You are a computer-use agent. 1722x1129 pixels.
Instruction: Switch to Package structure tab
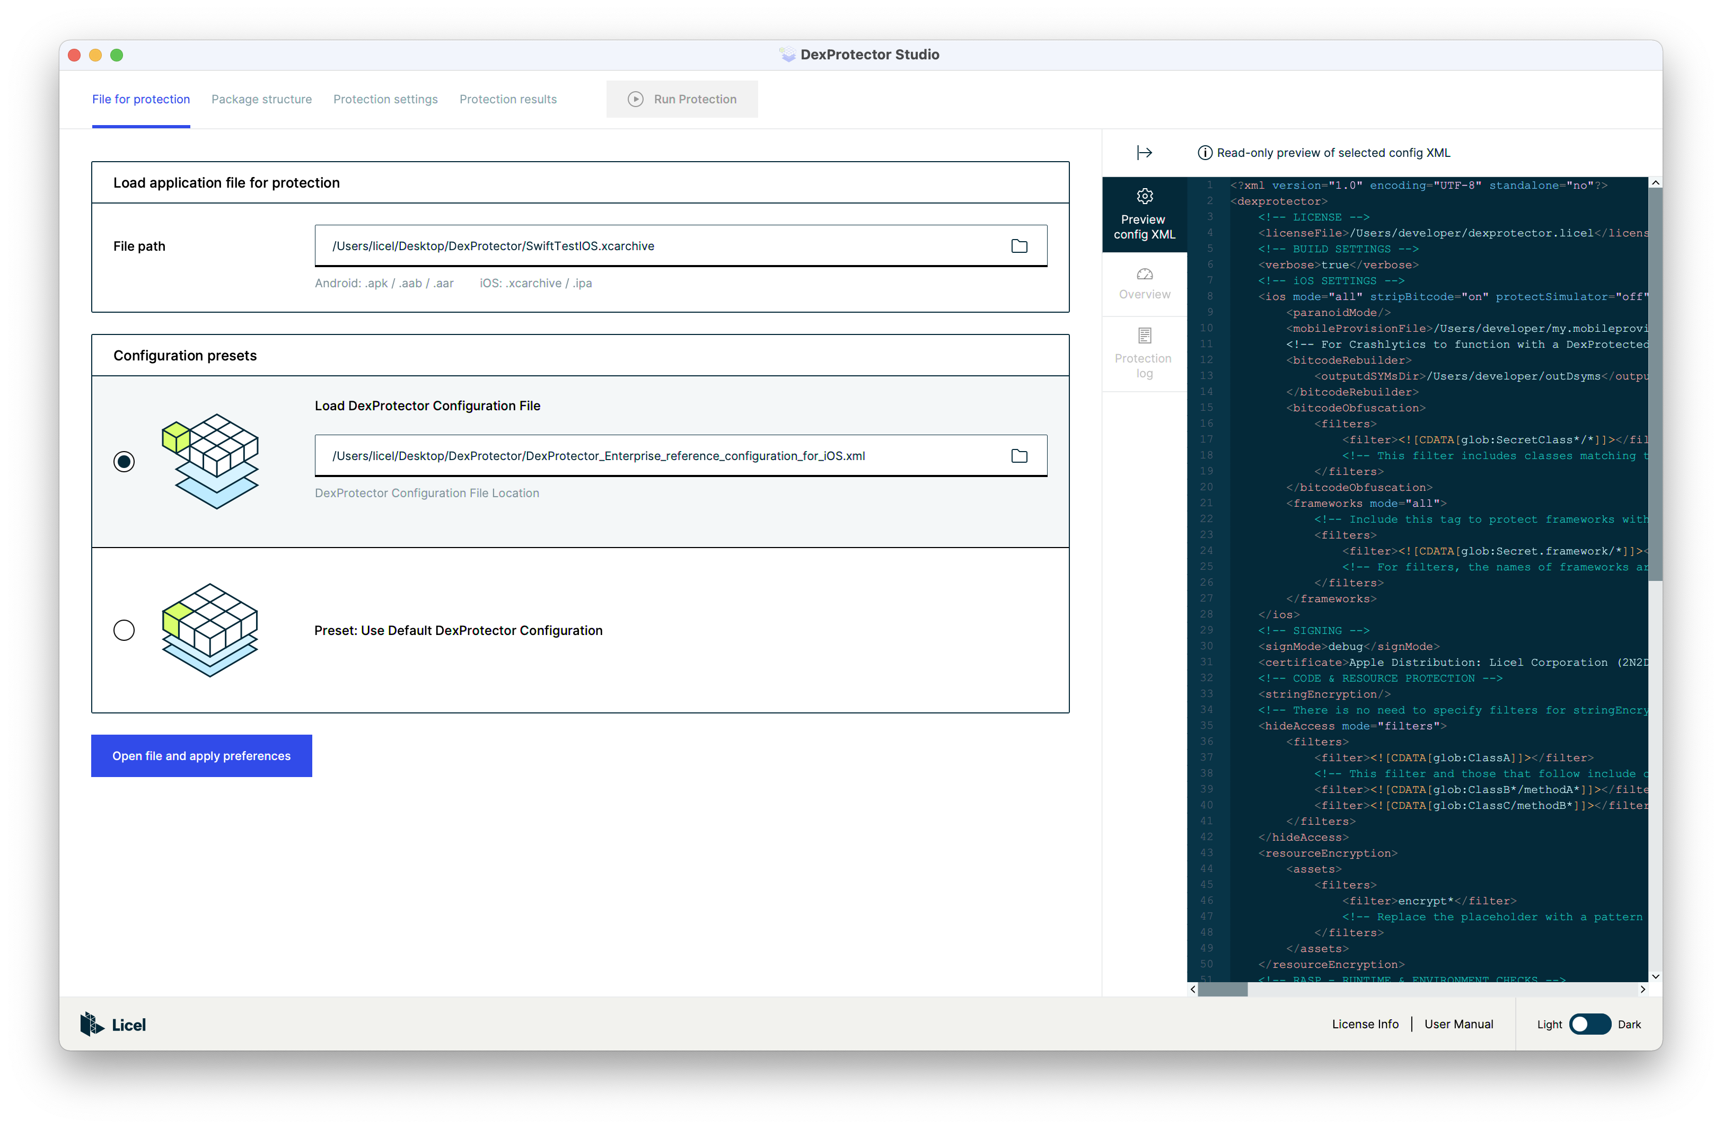[261, 99]
